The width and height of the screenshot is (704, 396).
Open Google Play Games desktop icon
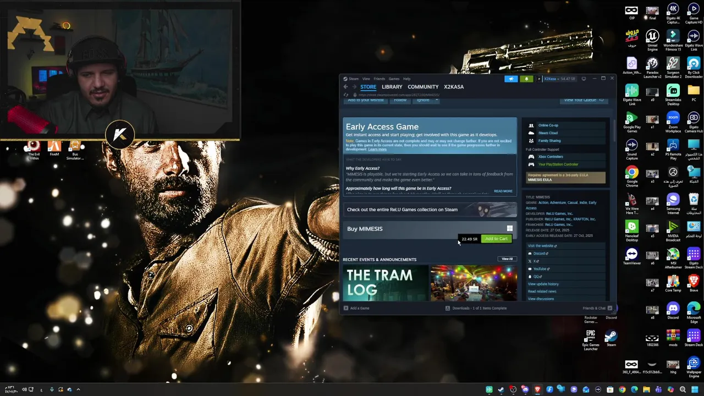632,123
